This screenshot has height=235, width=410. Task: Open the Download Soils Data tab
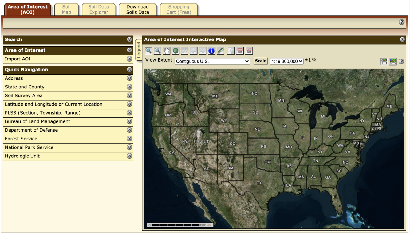pyautogui.click(x=138, y=9)
